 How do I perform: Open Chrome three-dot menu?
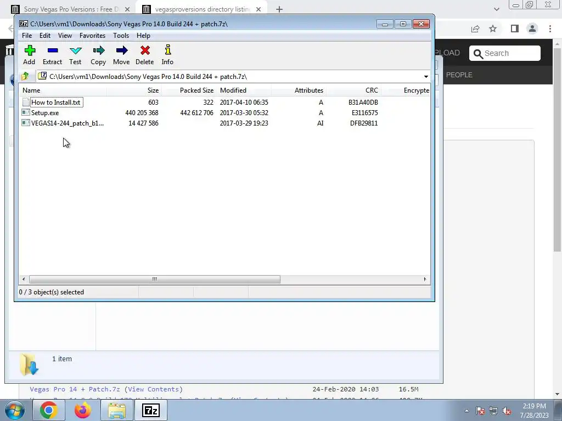click(x=550, y=29)
